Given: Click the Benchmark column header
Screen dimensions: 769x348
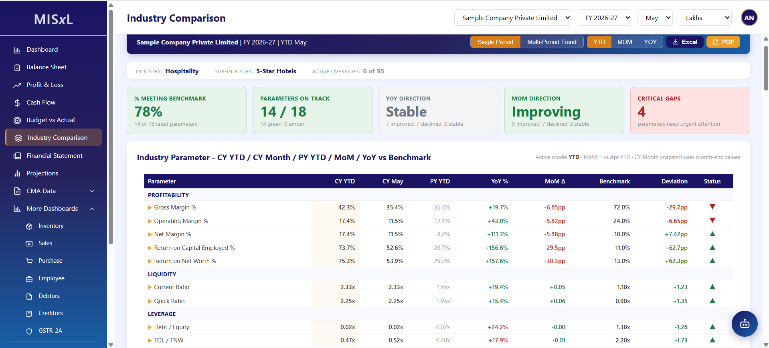Looking at the screenshot, I should pos(615,181).
